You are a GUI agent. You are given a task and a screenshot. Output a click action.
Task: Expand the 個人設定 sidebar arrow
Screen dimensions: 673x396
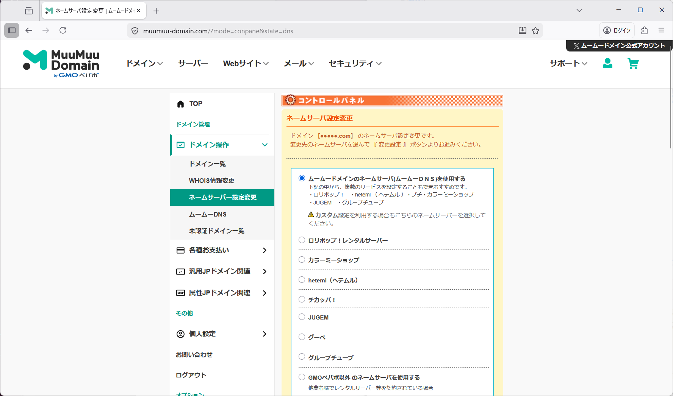pos(265,334)
